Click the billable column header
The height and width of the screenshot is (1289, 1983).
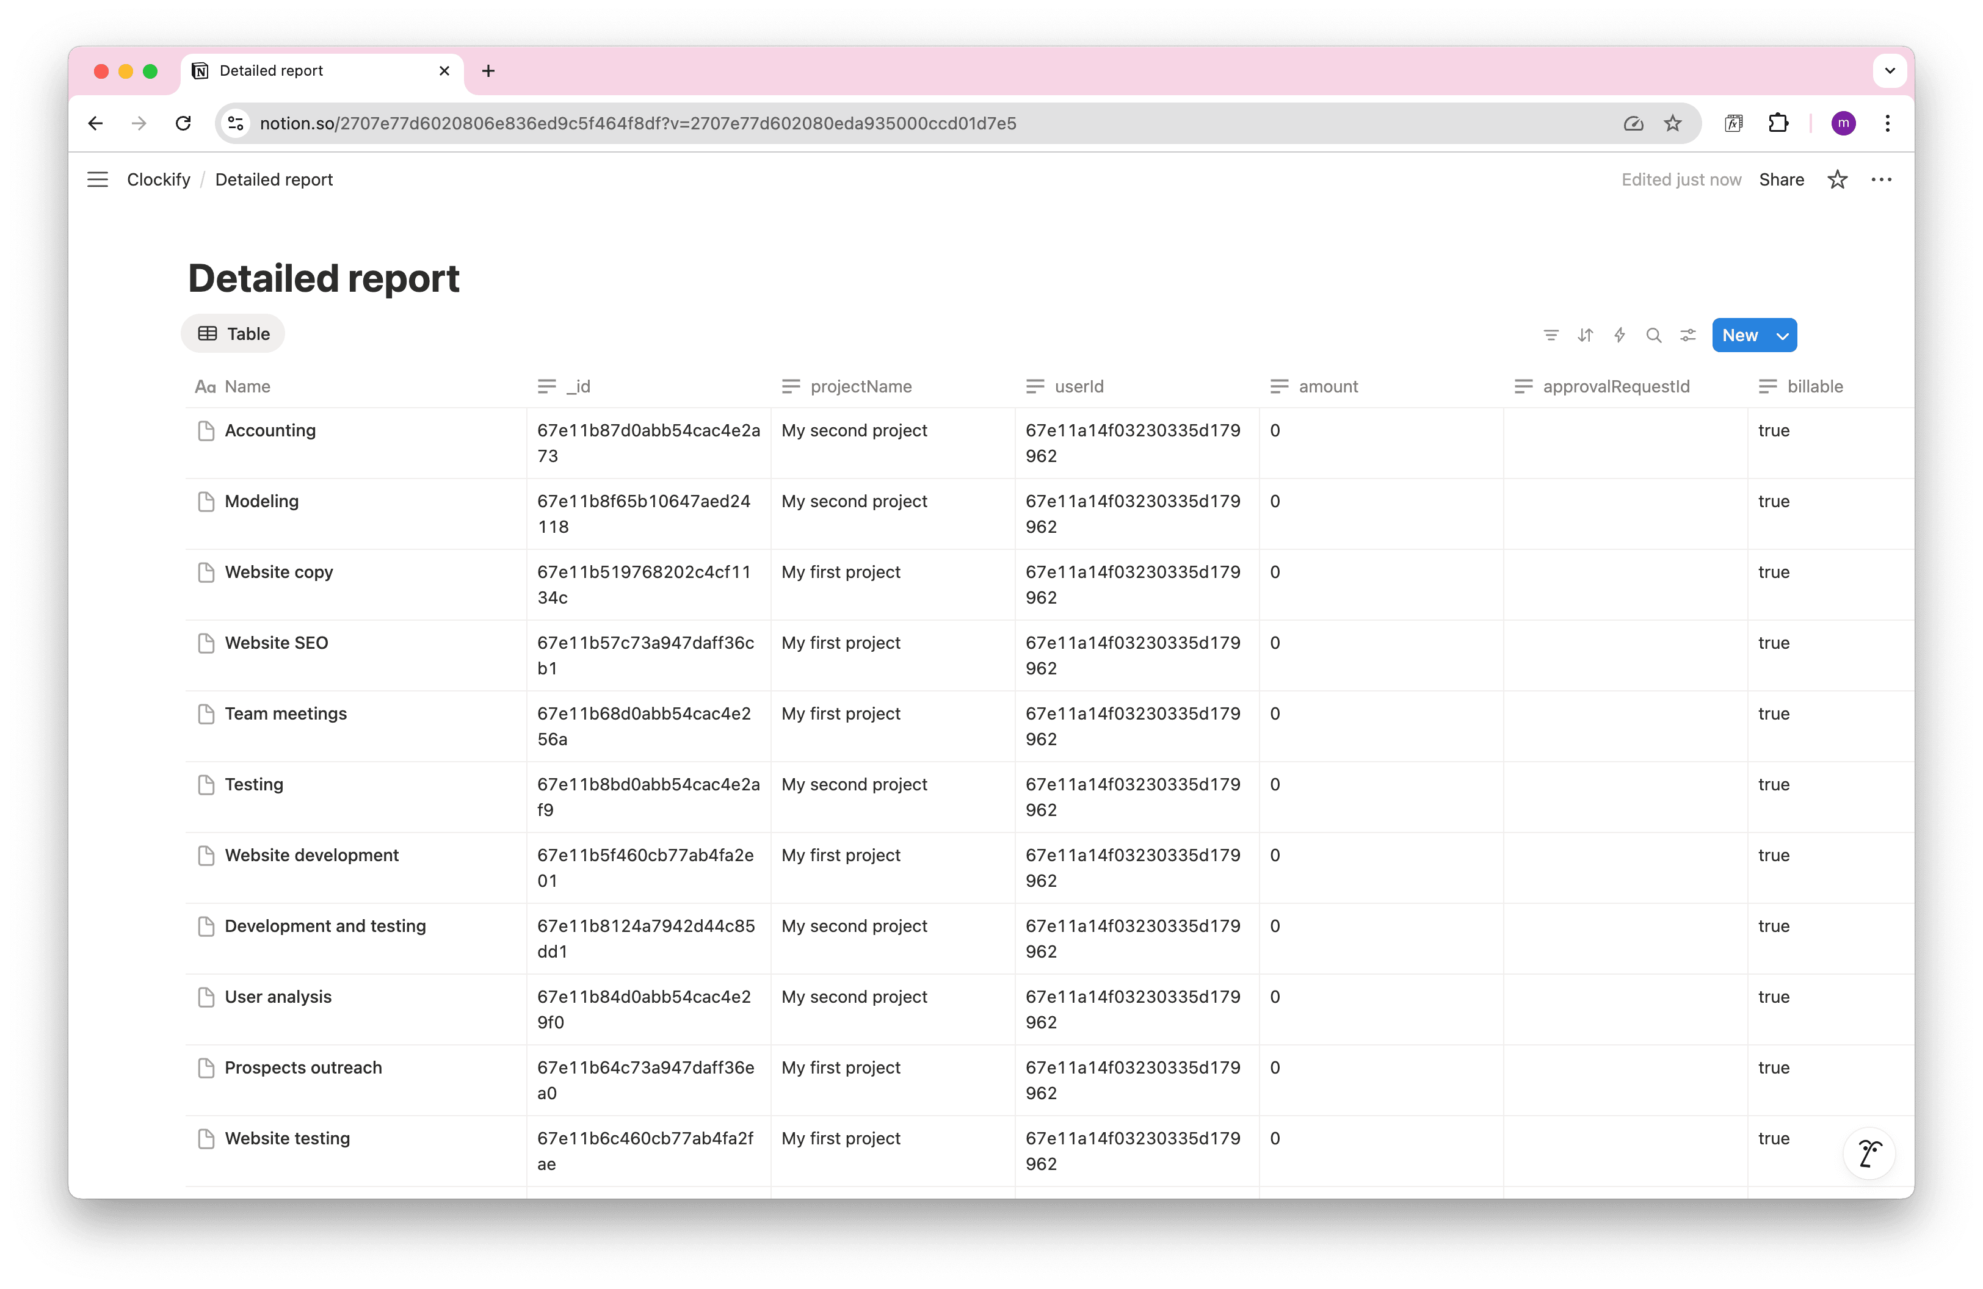(1814, 386)
